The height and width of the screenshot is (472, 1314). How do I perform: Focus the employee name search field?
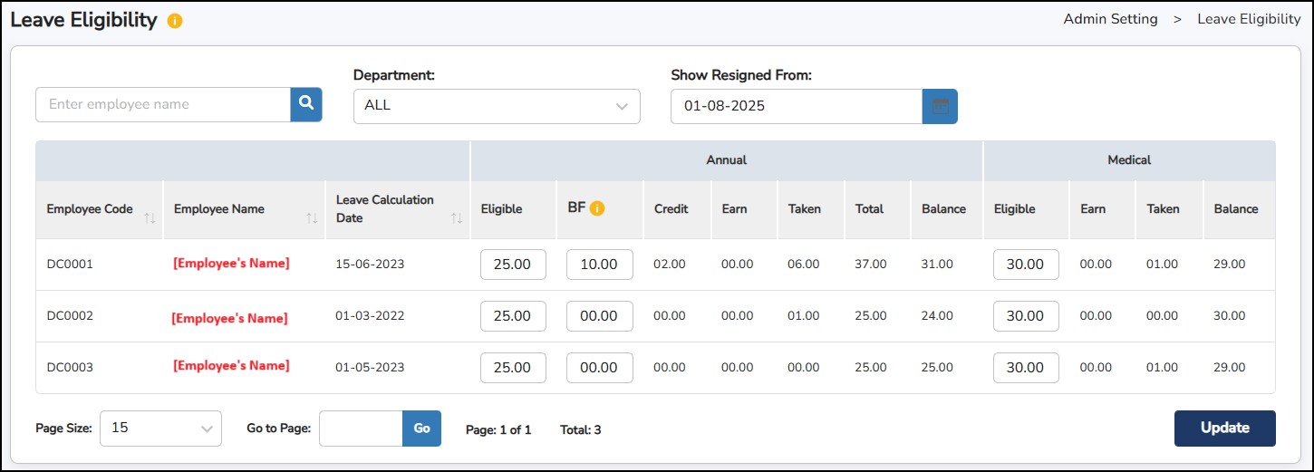163,104
